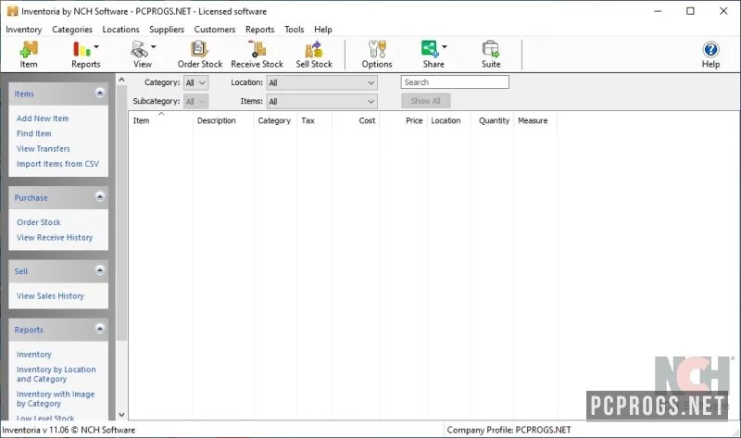Sort by the Quantity column header
This screenshot has width=741, height=438.
pos(492,120)
